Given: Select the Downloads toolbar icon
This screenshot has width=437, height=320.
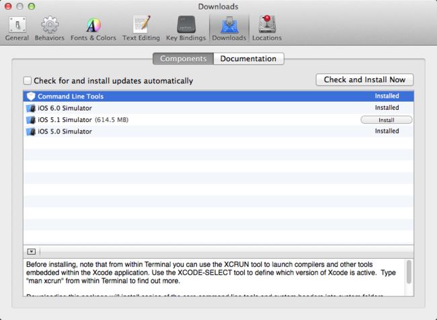Looking at the screenshot, I should pos(229,28).
